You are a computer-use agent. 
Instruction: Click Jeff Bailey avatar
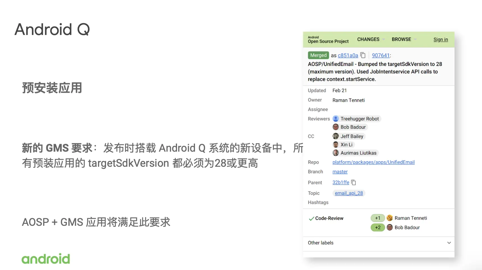click(x=336, y=136)
